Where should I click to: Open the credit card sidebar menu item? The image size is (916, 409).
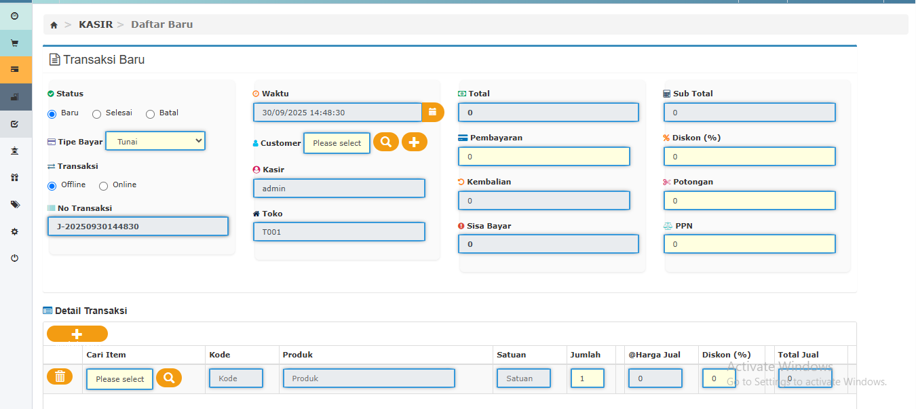pos(14,69)
